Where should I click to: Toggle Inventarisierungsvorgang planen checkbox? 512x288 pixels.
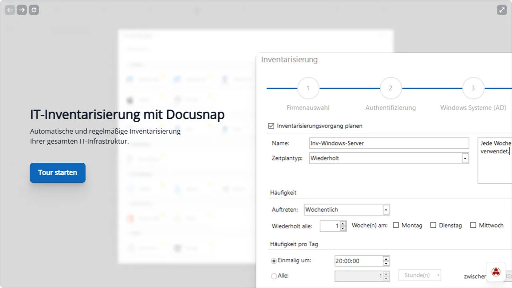click(272, 126)
